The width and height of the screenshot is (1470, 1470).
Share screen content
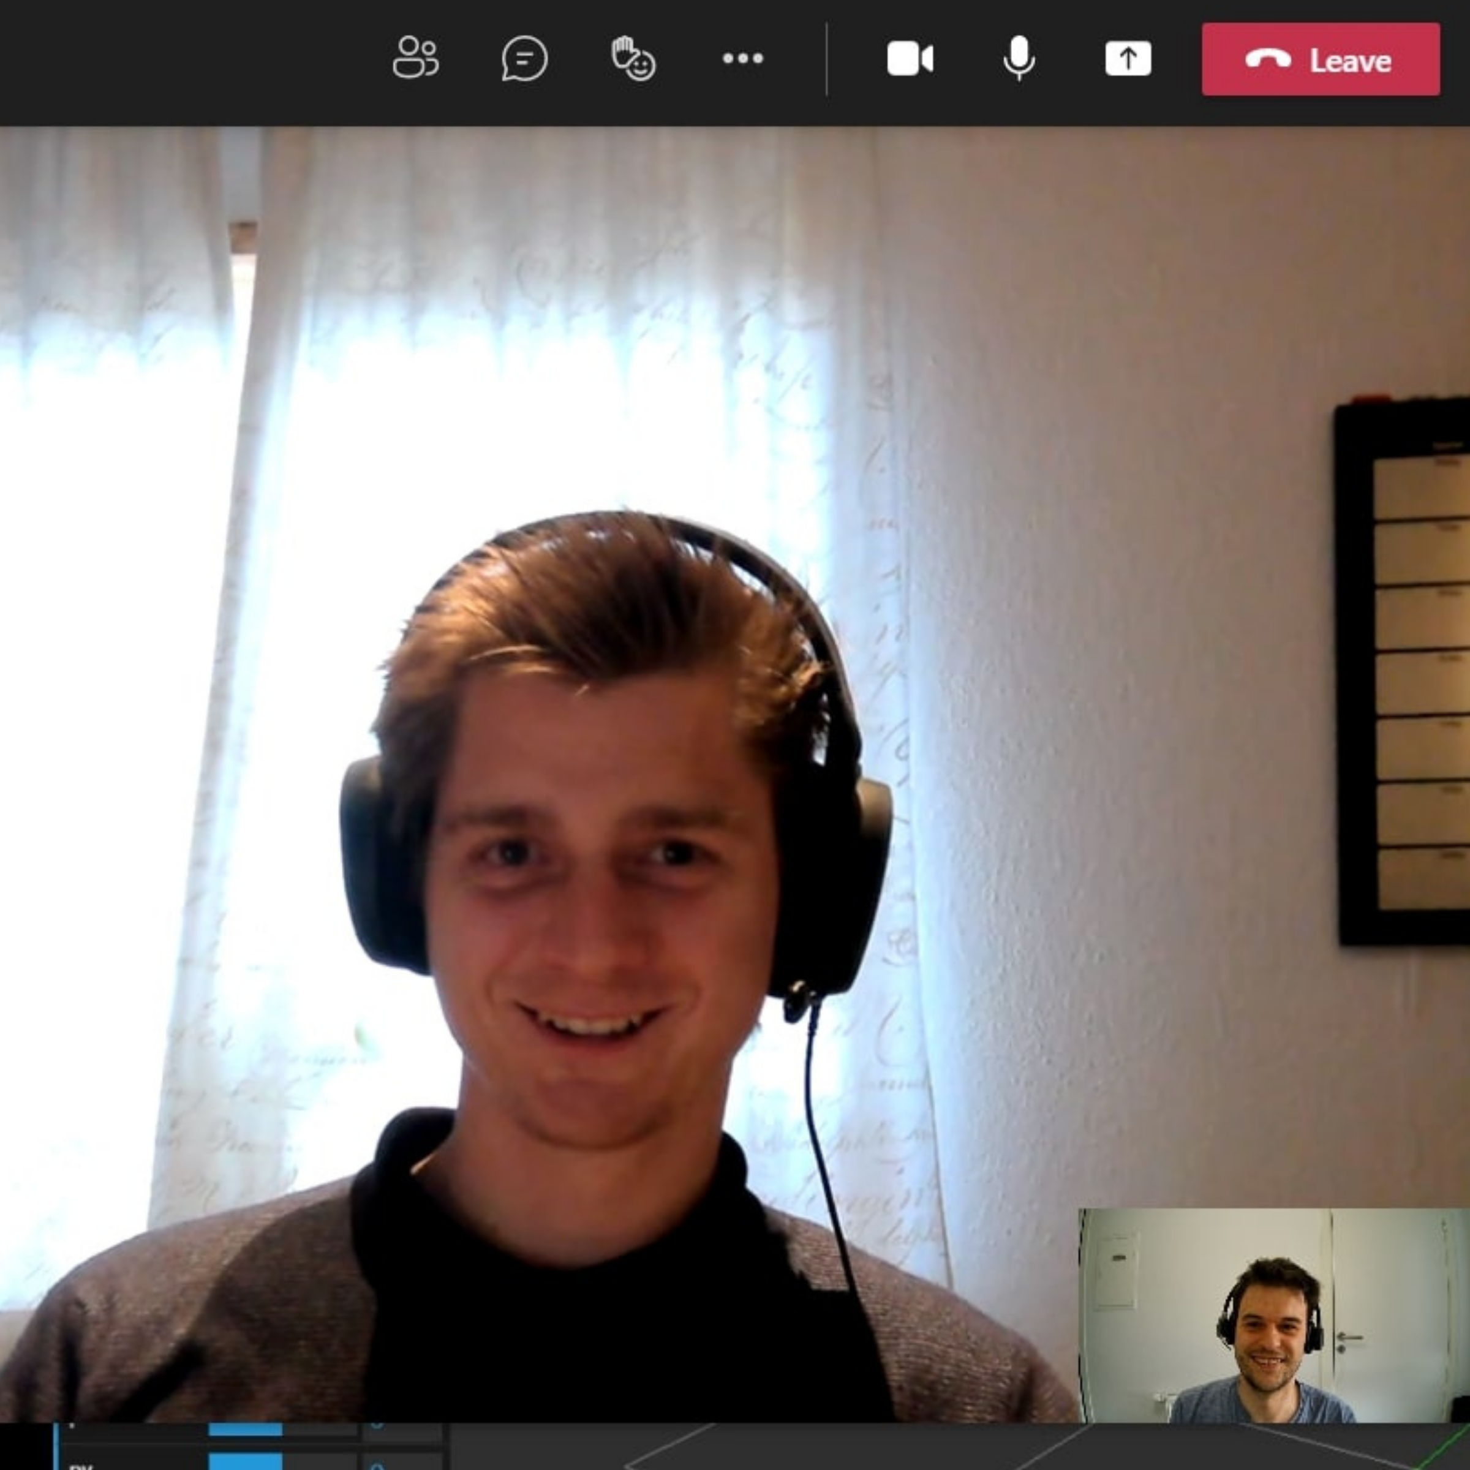click(1127, 59)
